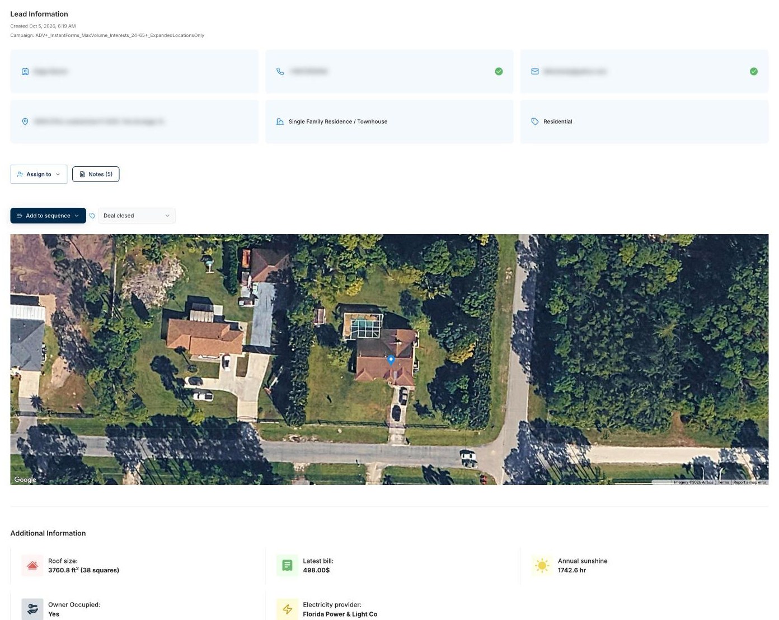Expand the Add to sequence menu
This screenshot has height=620, width=779.
click(48, 216)
